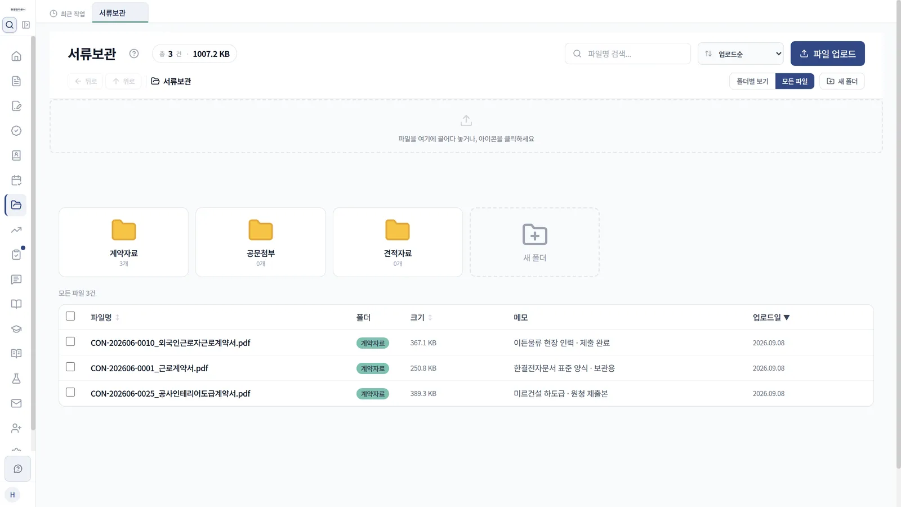Open the help bubble button at sidebar bottom

click(x=17, y=469)
